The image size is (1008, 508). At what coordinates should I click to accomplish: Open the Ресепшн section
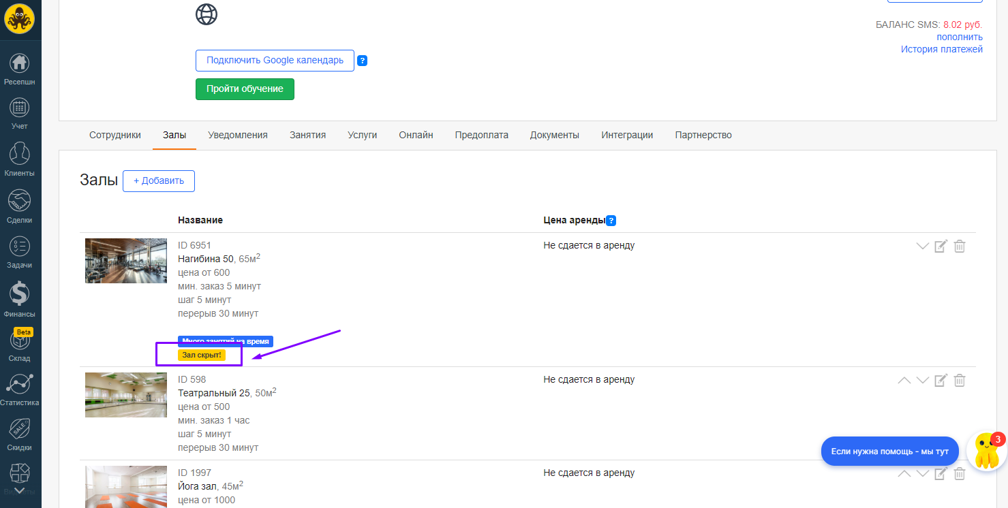[20, 69]
